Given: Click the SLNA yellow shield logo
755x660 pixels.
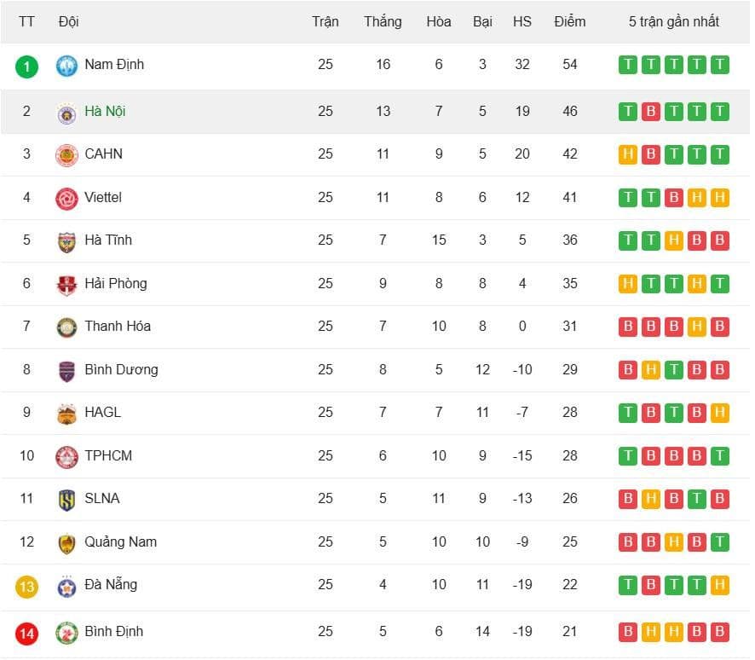Looking at the screenshot, I should click(x=66, y=500).
